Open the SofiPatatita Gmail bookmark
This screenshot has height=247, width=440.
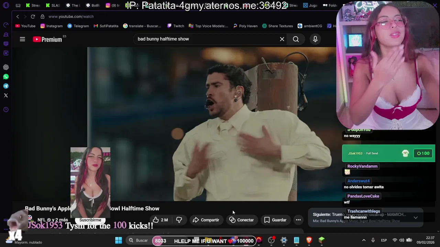(106, 26)
